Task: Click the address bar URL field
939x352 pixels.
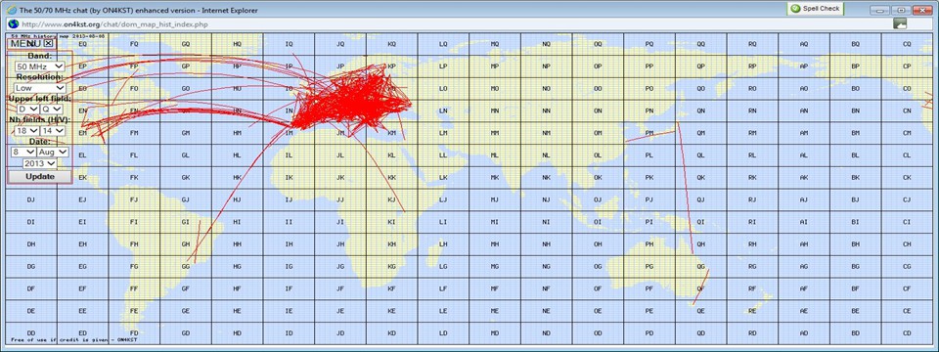Action: (x=455, y=23)
